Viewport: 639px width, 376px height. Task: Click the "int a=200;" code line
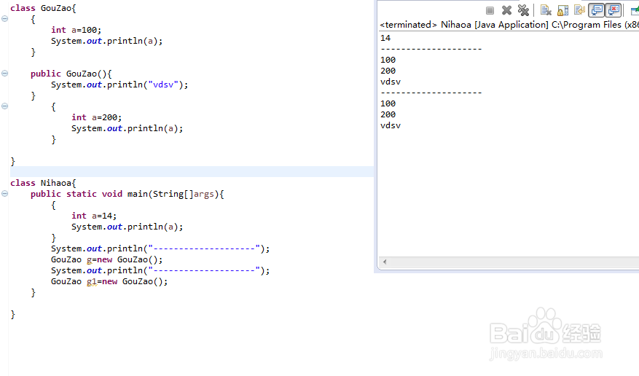(97, 117)
